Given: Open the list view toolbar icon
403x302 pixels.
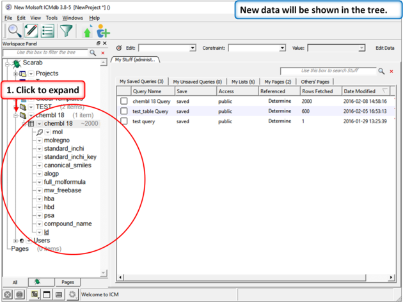Looking at the screenshot, I should [x=47, y=31].
